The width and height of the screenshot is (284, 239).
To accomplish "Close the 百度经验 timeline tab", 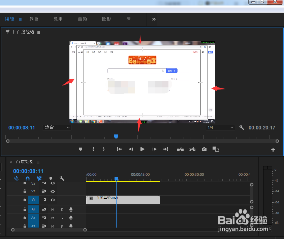I will tap(11, 162).
